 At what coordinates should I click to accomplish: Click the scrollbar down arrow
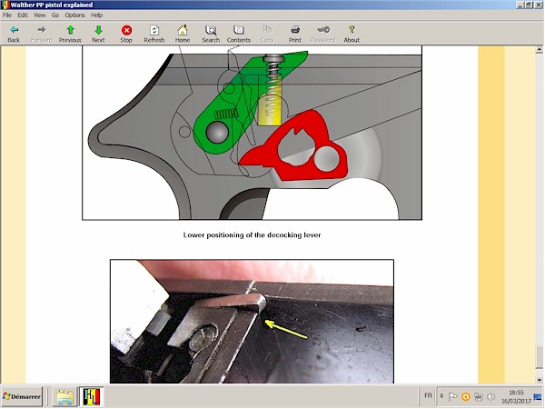[x=539, y=380]
